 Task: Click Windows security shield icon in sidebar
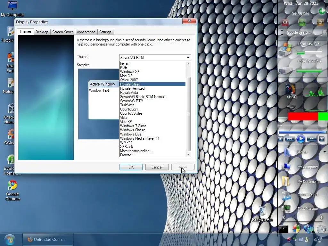pos(296,229)
